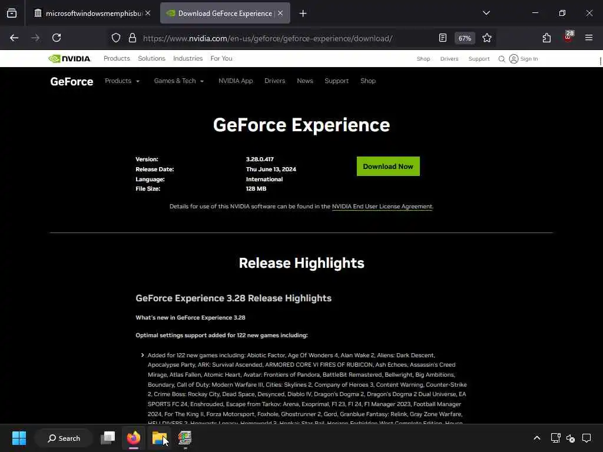Image resolution: width=603 pixels, height=452 pixels.
Task: Open top-bar Products menu
Action: point(117,58)
